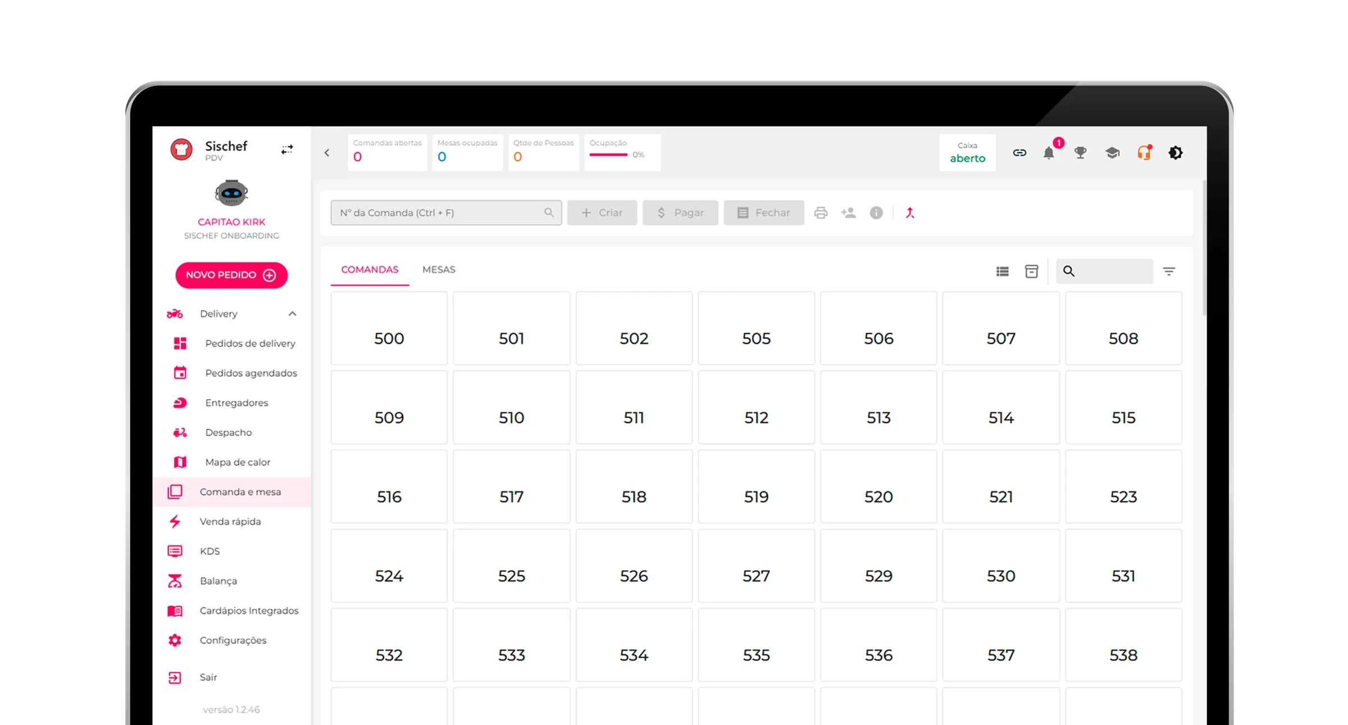Click the swap arrows icon beside Sischef
The height and width of the screenshot is (725, 1348).
coord(287,149)
